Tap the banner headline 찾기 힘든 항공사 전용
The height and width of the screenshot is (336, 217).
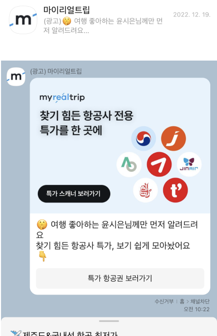(x=86, y=116)
